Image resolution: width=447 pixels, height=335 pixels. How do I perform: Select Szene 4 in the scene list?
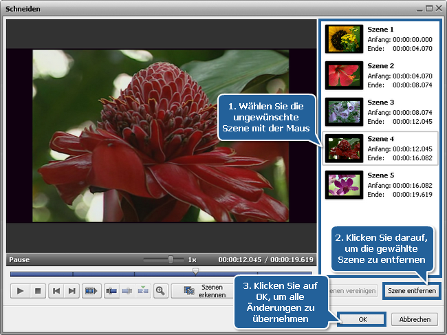(x=344, y=149)
